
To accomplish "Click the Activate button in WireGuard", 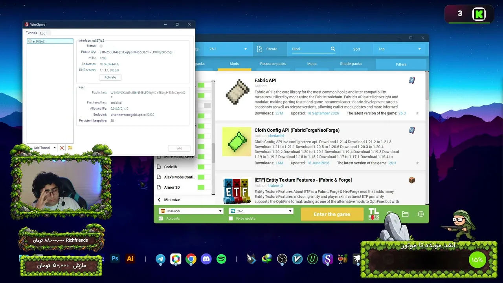I will pyautogui.click(x=110, y=77).
